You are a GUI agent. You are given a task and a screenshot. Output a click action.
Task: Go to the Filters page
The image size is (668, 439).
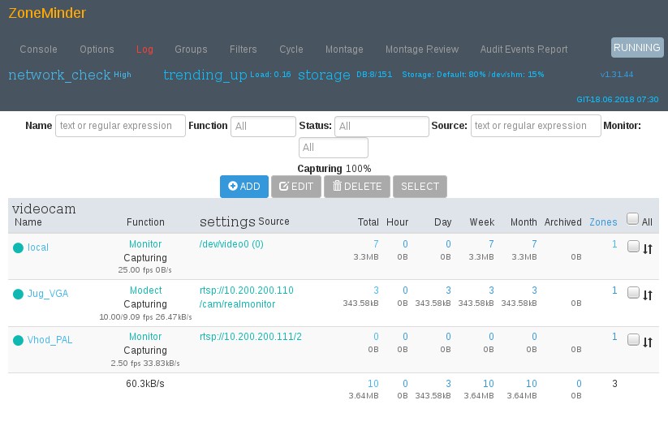243,49
